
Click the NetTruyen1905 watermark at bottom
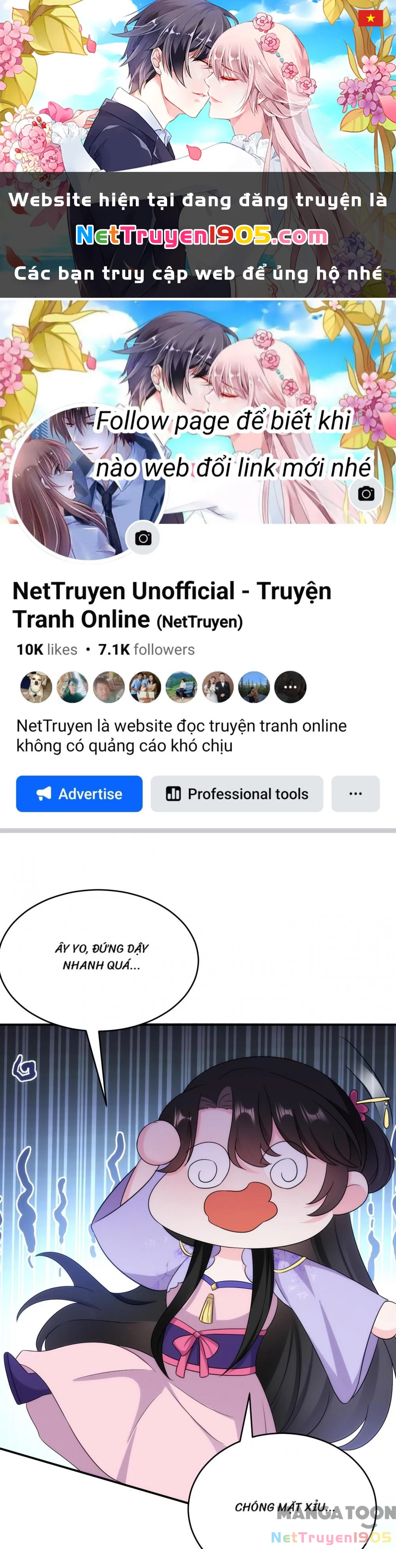331,1537
